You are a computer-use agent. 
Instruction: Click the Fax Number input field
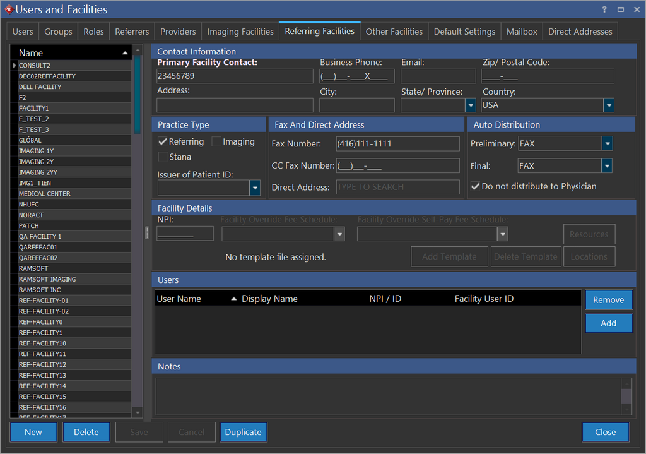(x=397, y=144)
